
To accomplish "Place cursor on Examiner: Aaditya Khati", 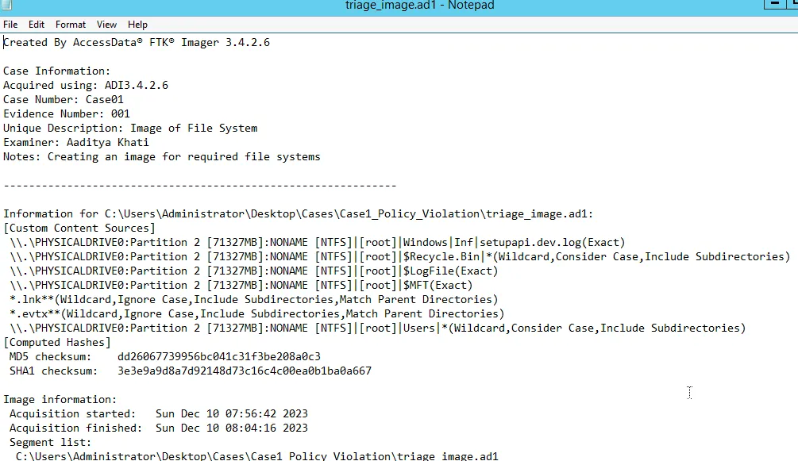I will click(x=76, y=142).
